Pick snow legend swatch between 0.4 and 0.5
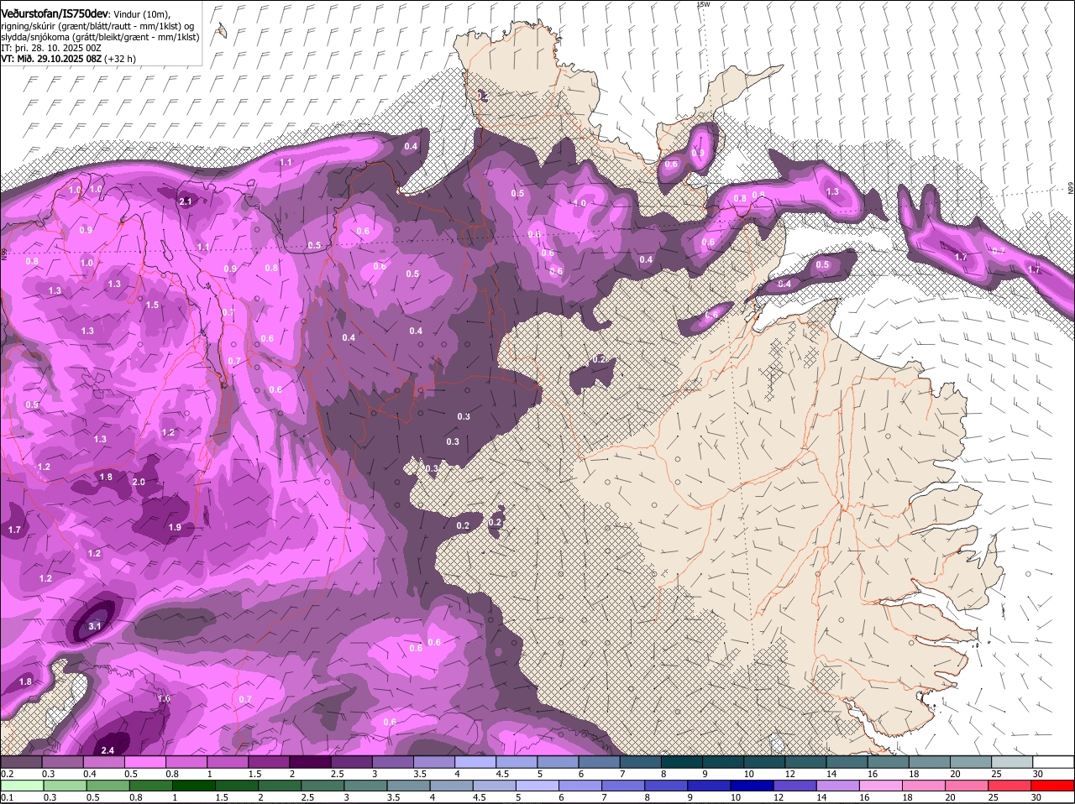 pos(104,762)
